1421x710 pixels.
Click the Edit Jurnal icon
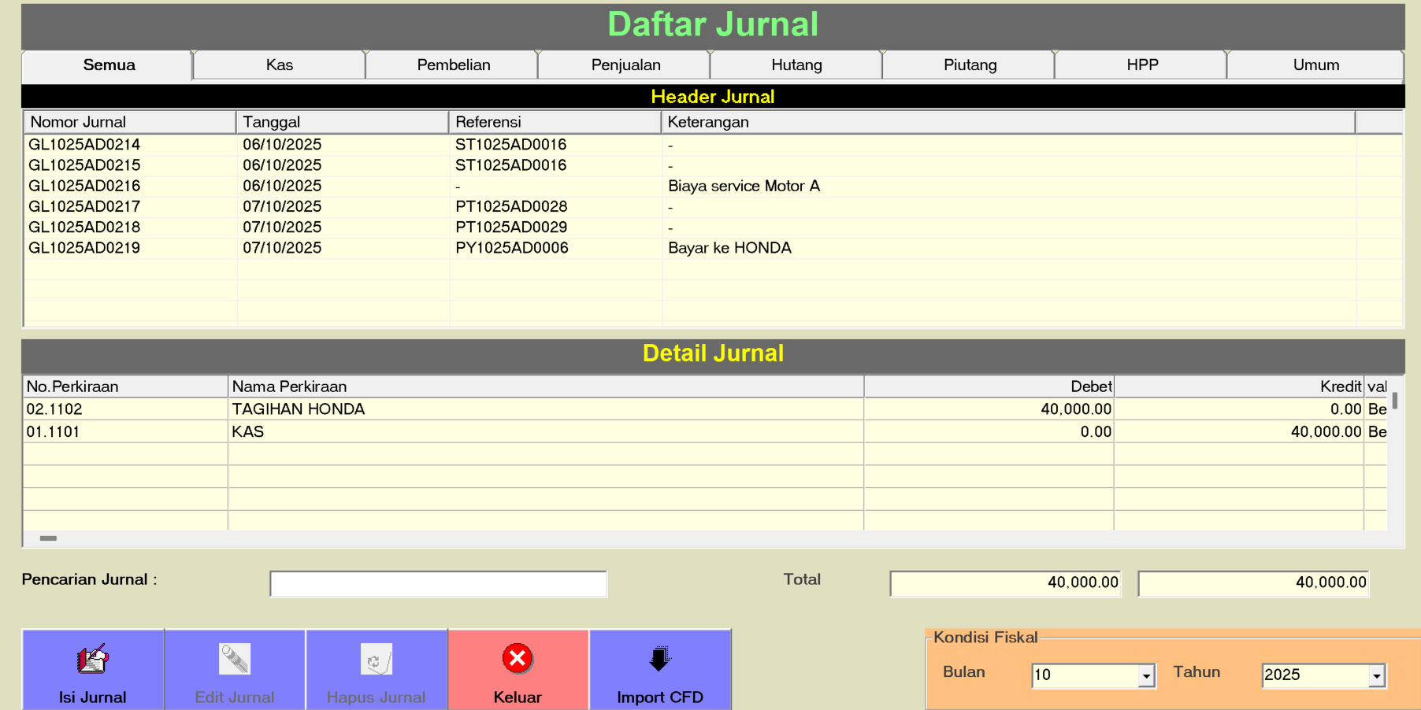234,660
